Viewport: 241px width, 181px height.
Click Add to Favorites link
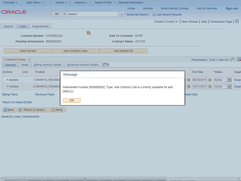click(x=207, y=8)
